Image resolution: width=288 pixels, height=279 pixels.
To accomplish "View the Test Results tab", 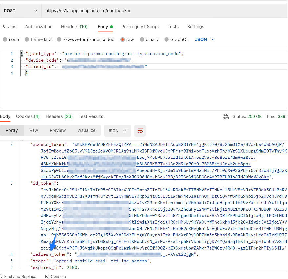I will 91,116.
